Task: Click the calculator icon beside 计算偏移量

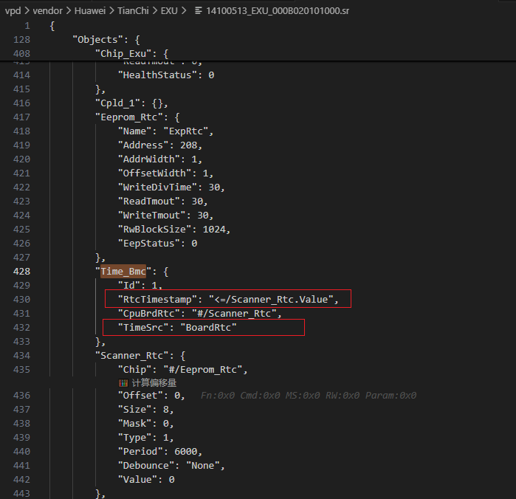Action: point(123,383)
